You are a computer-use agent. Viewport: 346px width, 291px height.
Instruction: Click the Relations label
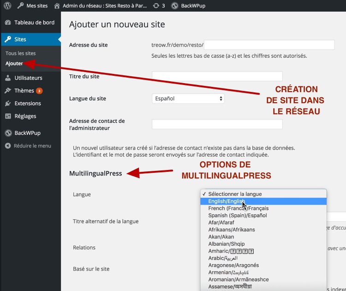[x=84, y=248]
